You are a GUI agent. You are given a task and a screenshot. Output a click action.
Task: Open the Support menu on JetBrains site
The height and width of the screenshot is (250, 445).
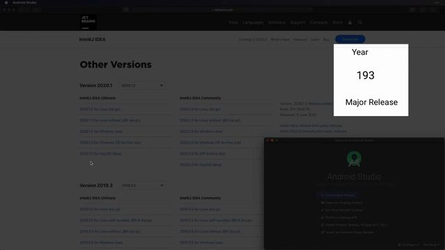coord(298,22)
